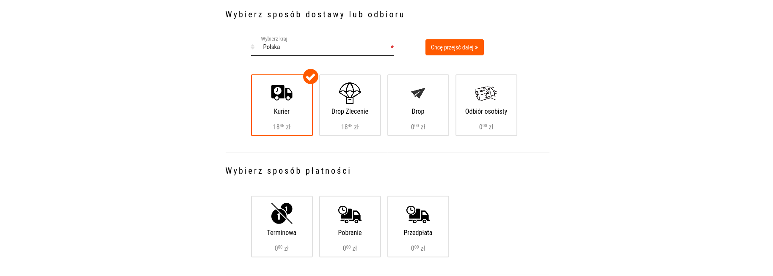Choose Odbiór osobisty 0,00 zł pickup option
This screenshot has height=276, width=773.
click(486, 105)
